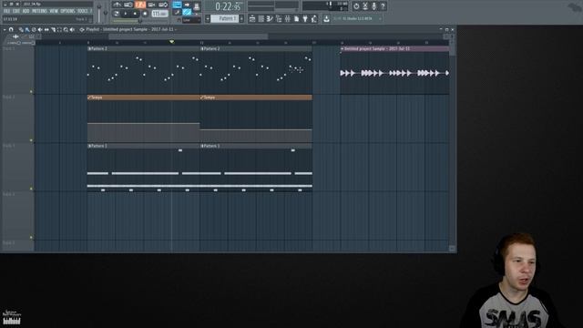Screen dimensions: 583x328
Task: Open the ADD menu
Action: [26, 11]
